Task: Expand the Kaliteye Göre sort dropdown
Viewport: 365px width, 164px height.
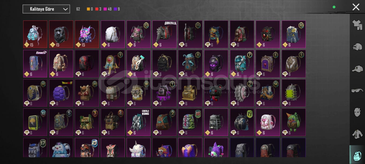Action: tap(46, 9)
